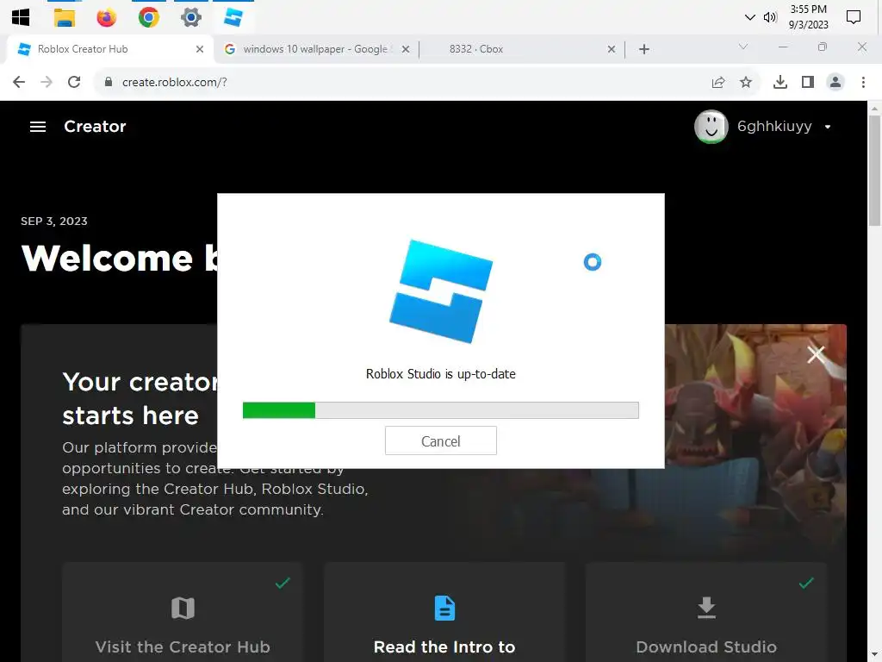
Task: Open Roblox Studio taskbar icon
Action: pos(233,17)
